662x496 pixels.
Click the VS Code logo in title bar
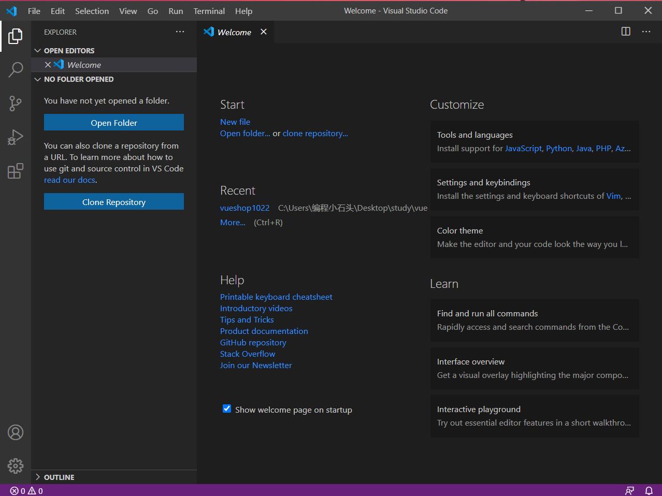point(12,11)
